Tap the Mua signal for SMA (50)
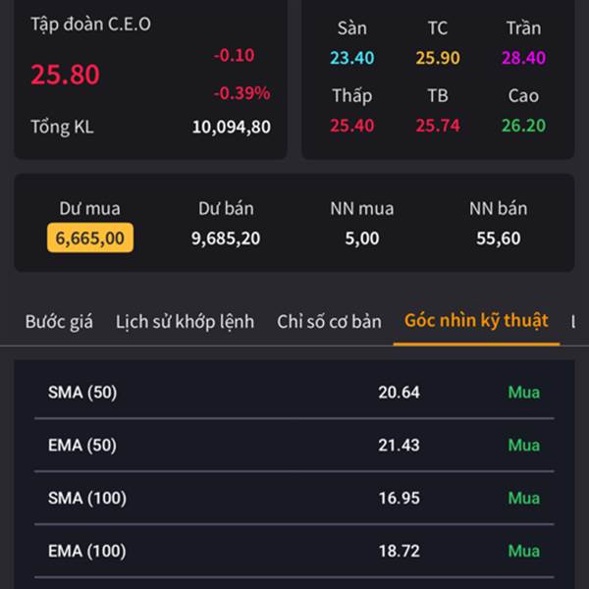Screen dimensions: 589x589 tap(523, 392)
